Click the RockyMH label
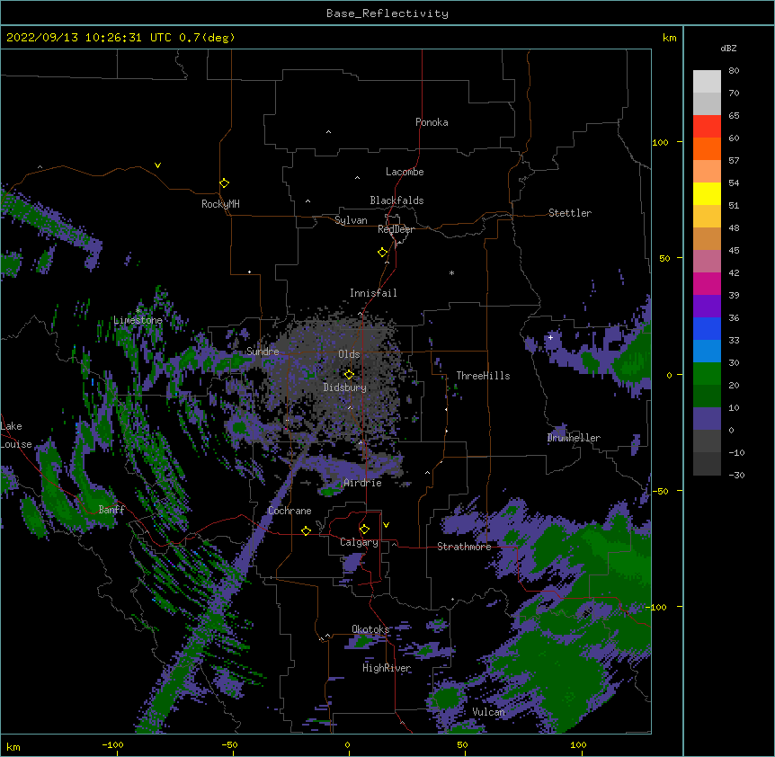 tap(220, 204)
